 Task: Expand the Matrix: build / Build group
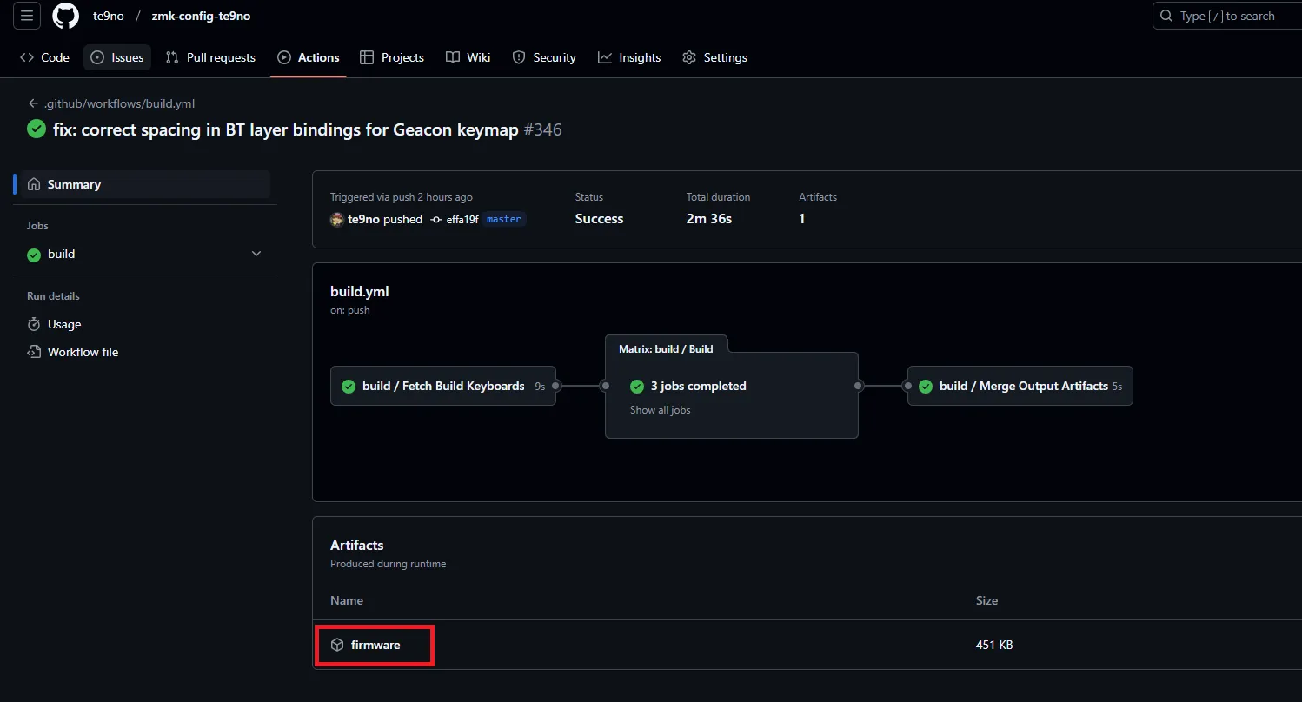(666, 348)
